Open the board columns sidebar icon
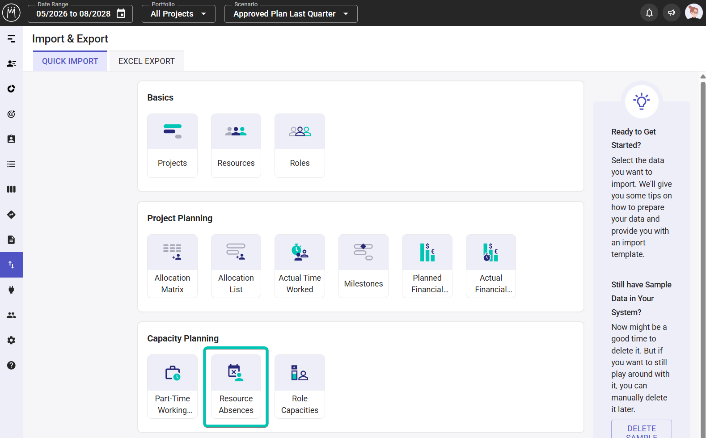 click(12, 189)
